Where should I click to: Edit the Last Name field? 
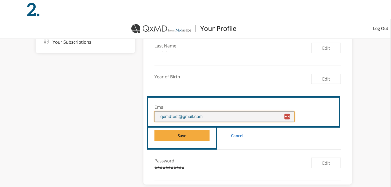(x=326, y=48)
